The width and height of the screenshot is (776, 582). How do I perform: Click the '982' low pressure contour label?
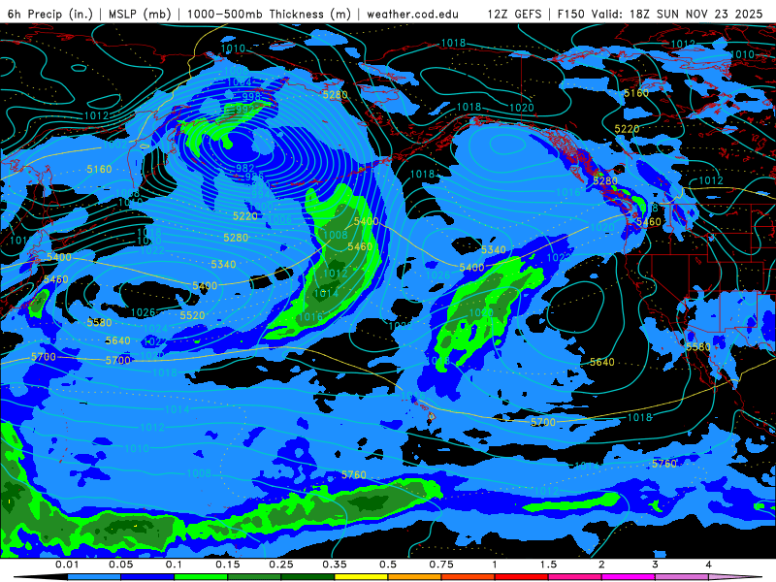[245, 168]
